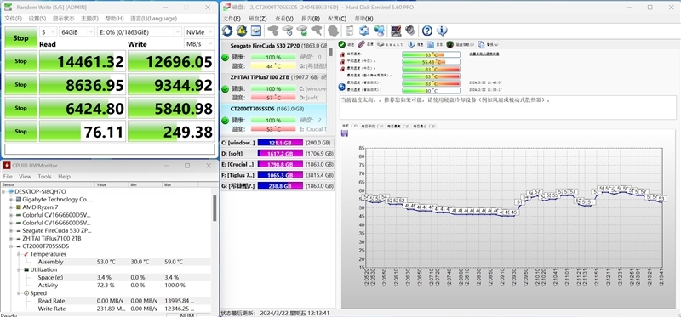Image resolution: width=681 pixels, height=317 pixels.
Task: Click the disk with green check toolbar icon
Action: pyautogui.click(x=302, y=31)
